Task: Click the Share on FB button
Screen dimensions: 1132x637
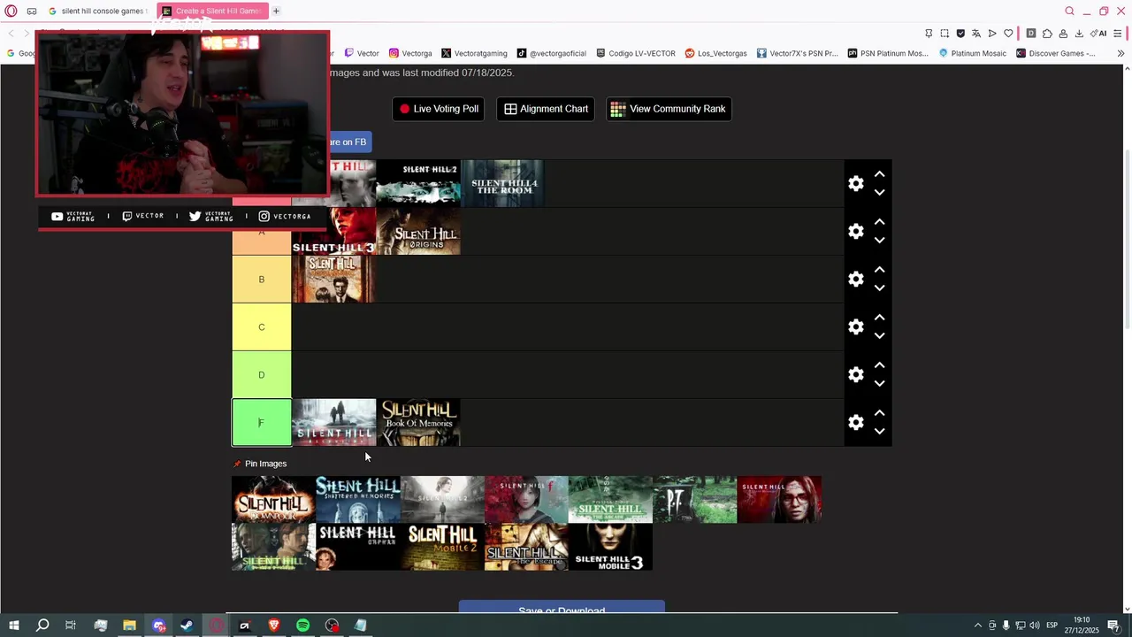Action: 350,142
